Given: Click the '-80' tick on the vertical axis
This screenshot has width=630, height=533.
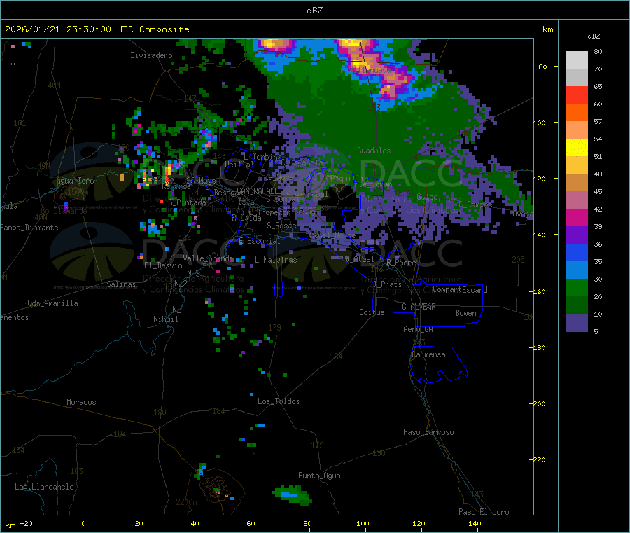Looking at the screenshot, I should 541,67.
